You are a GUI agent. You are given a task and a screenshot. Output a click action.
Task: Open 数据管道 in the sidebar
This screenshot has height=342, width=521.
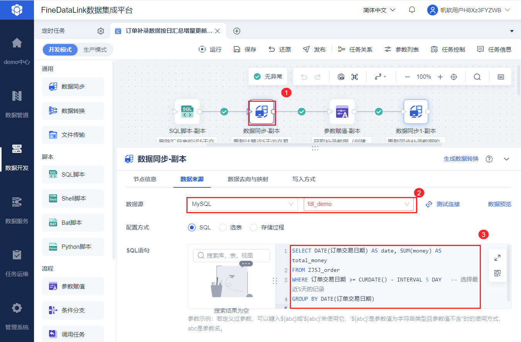click(17, 104)
